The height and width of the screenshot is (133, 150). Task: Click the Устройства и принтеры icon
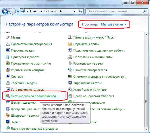click(x=70, y=90)
